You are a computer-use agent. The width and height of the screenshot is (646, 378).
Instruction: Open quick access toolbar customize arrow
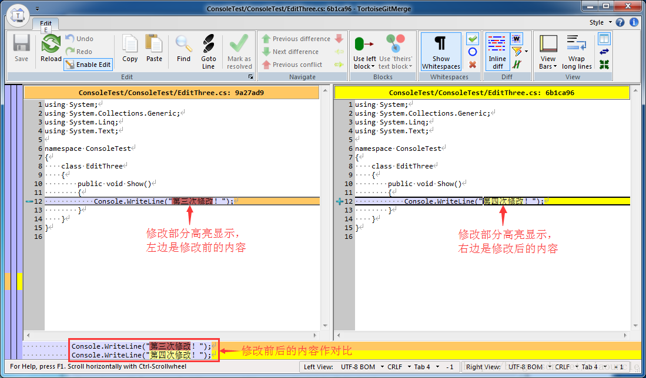(x=38, y=9)
